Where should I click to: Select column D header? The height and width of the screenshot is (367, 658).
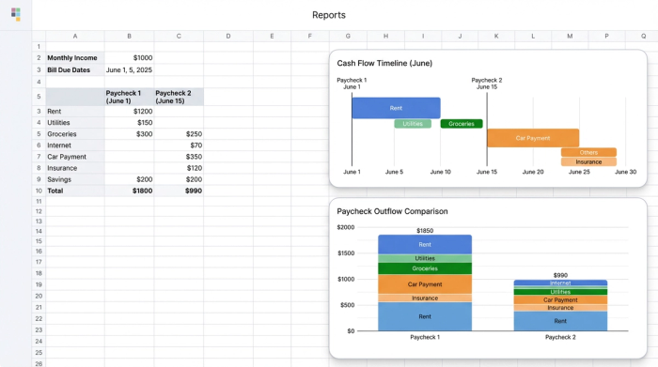tap(228, 36)
